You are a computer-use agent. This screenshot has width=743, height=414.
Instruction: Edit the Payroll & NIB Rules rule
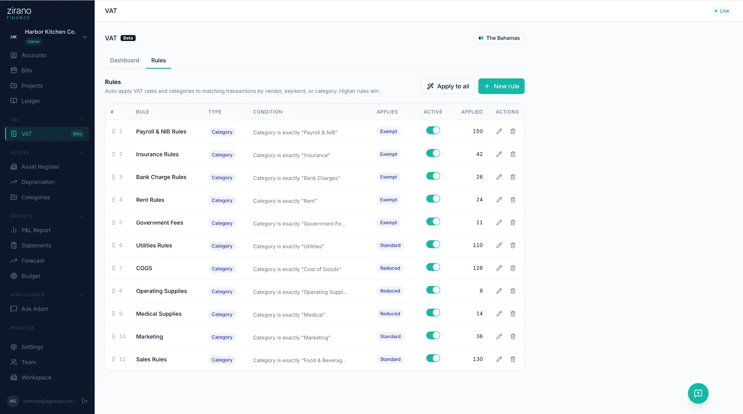pos(499,131)
